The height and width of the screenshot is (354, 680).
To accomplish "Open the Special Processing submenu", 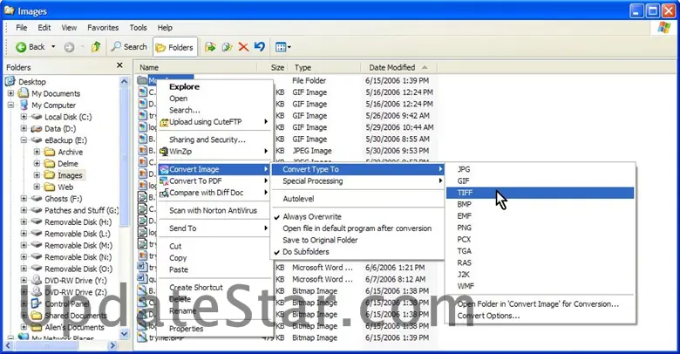I will (x=357, y=180).
